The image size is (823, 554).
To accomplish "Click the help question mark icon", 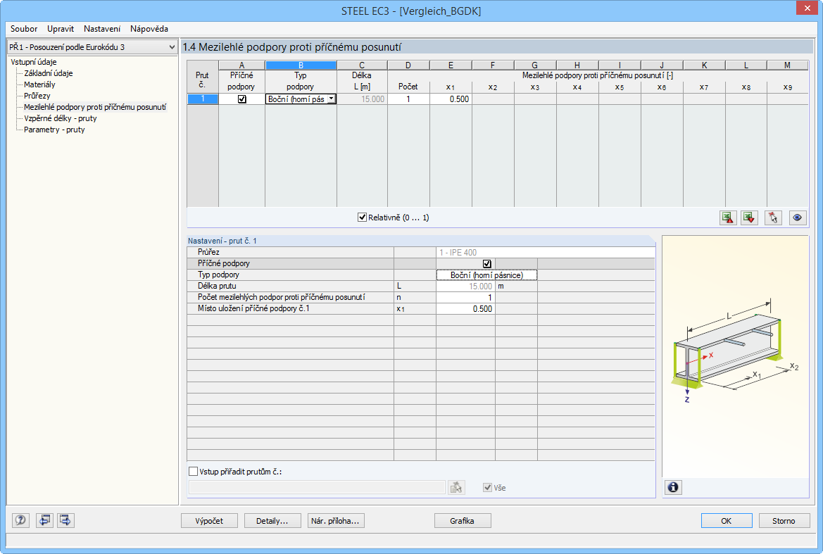I will tap(20, 520).
